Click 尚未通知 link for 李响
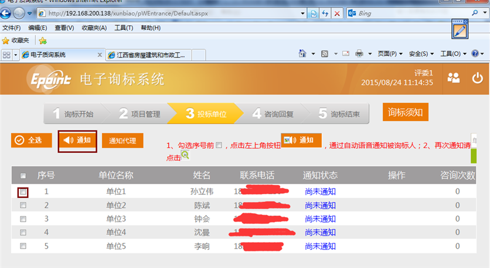The height and width of the screenshot is (268, 490). 320,246
